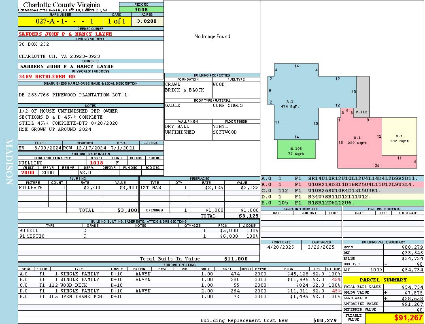Click 45% complete on section B.0

[x=336, y=279]
